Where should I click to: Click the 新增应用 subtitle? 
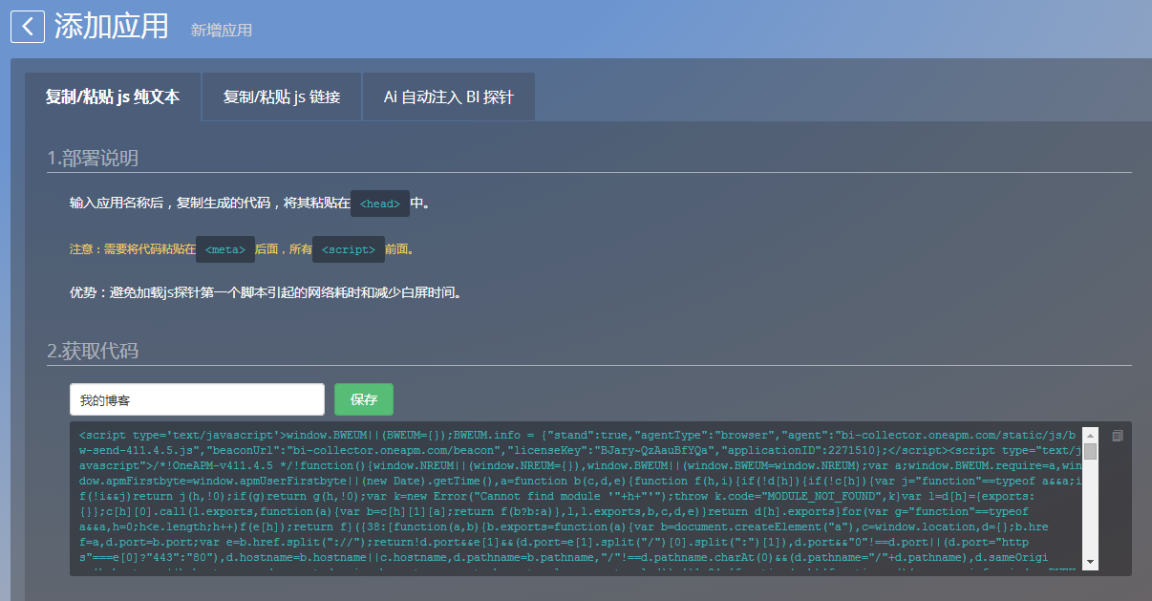click(x=222, y=30)
